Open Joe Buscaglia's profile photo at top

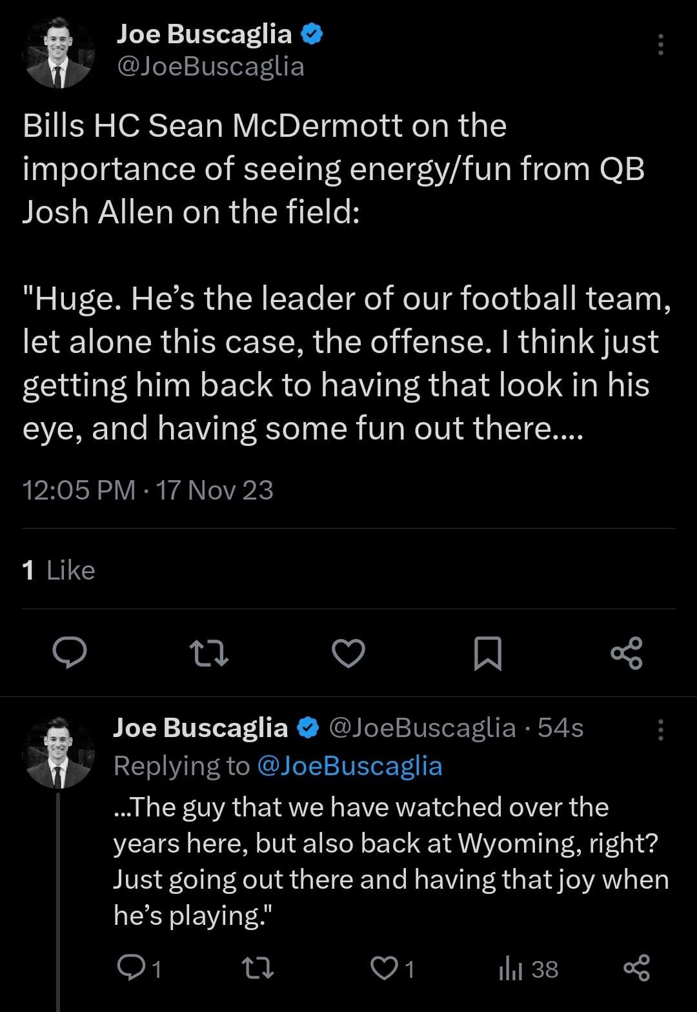(59, 52)
